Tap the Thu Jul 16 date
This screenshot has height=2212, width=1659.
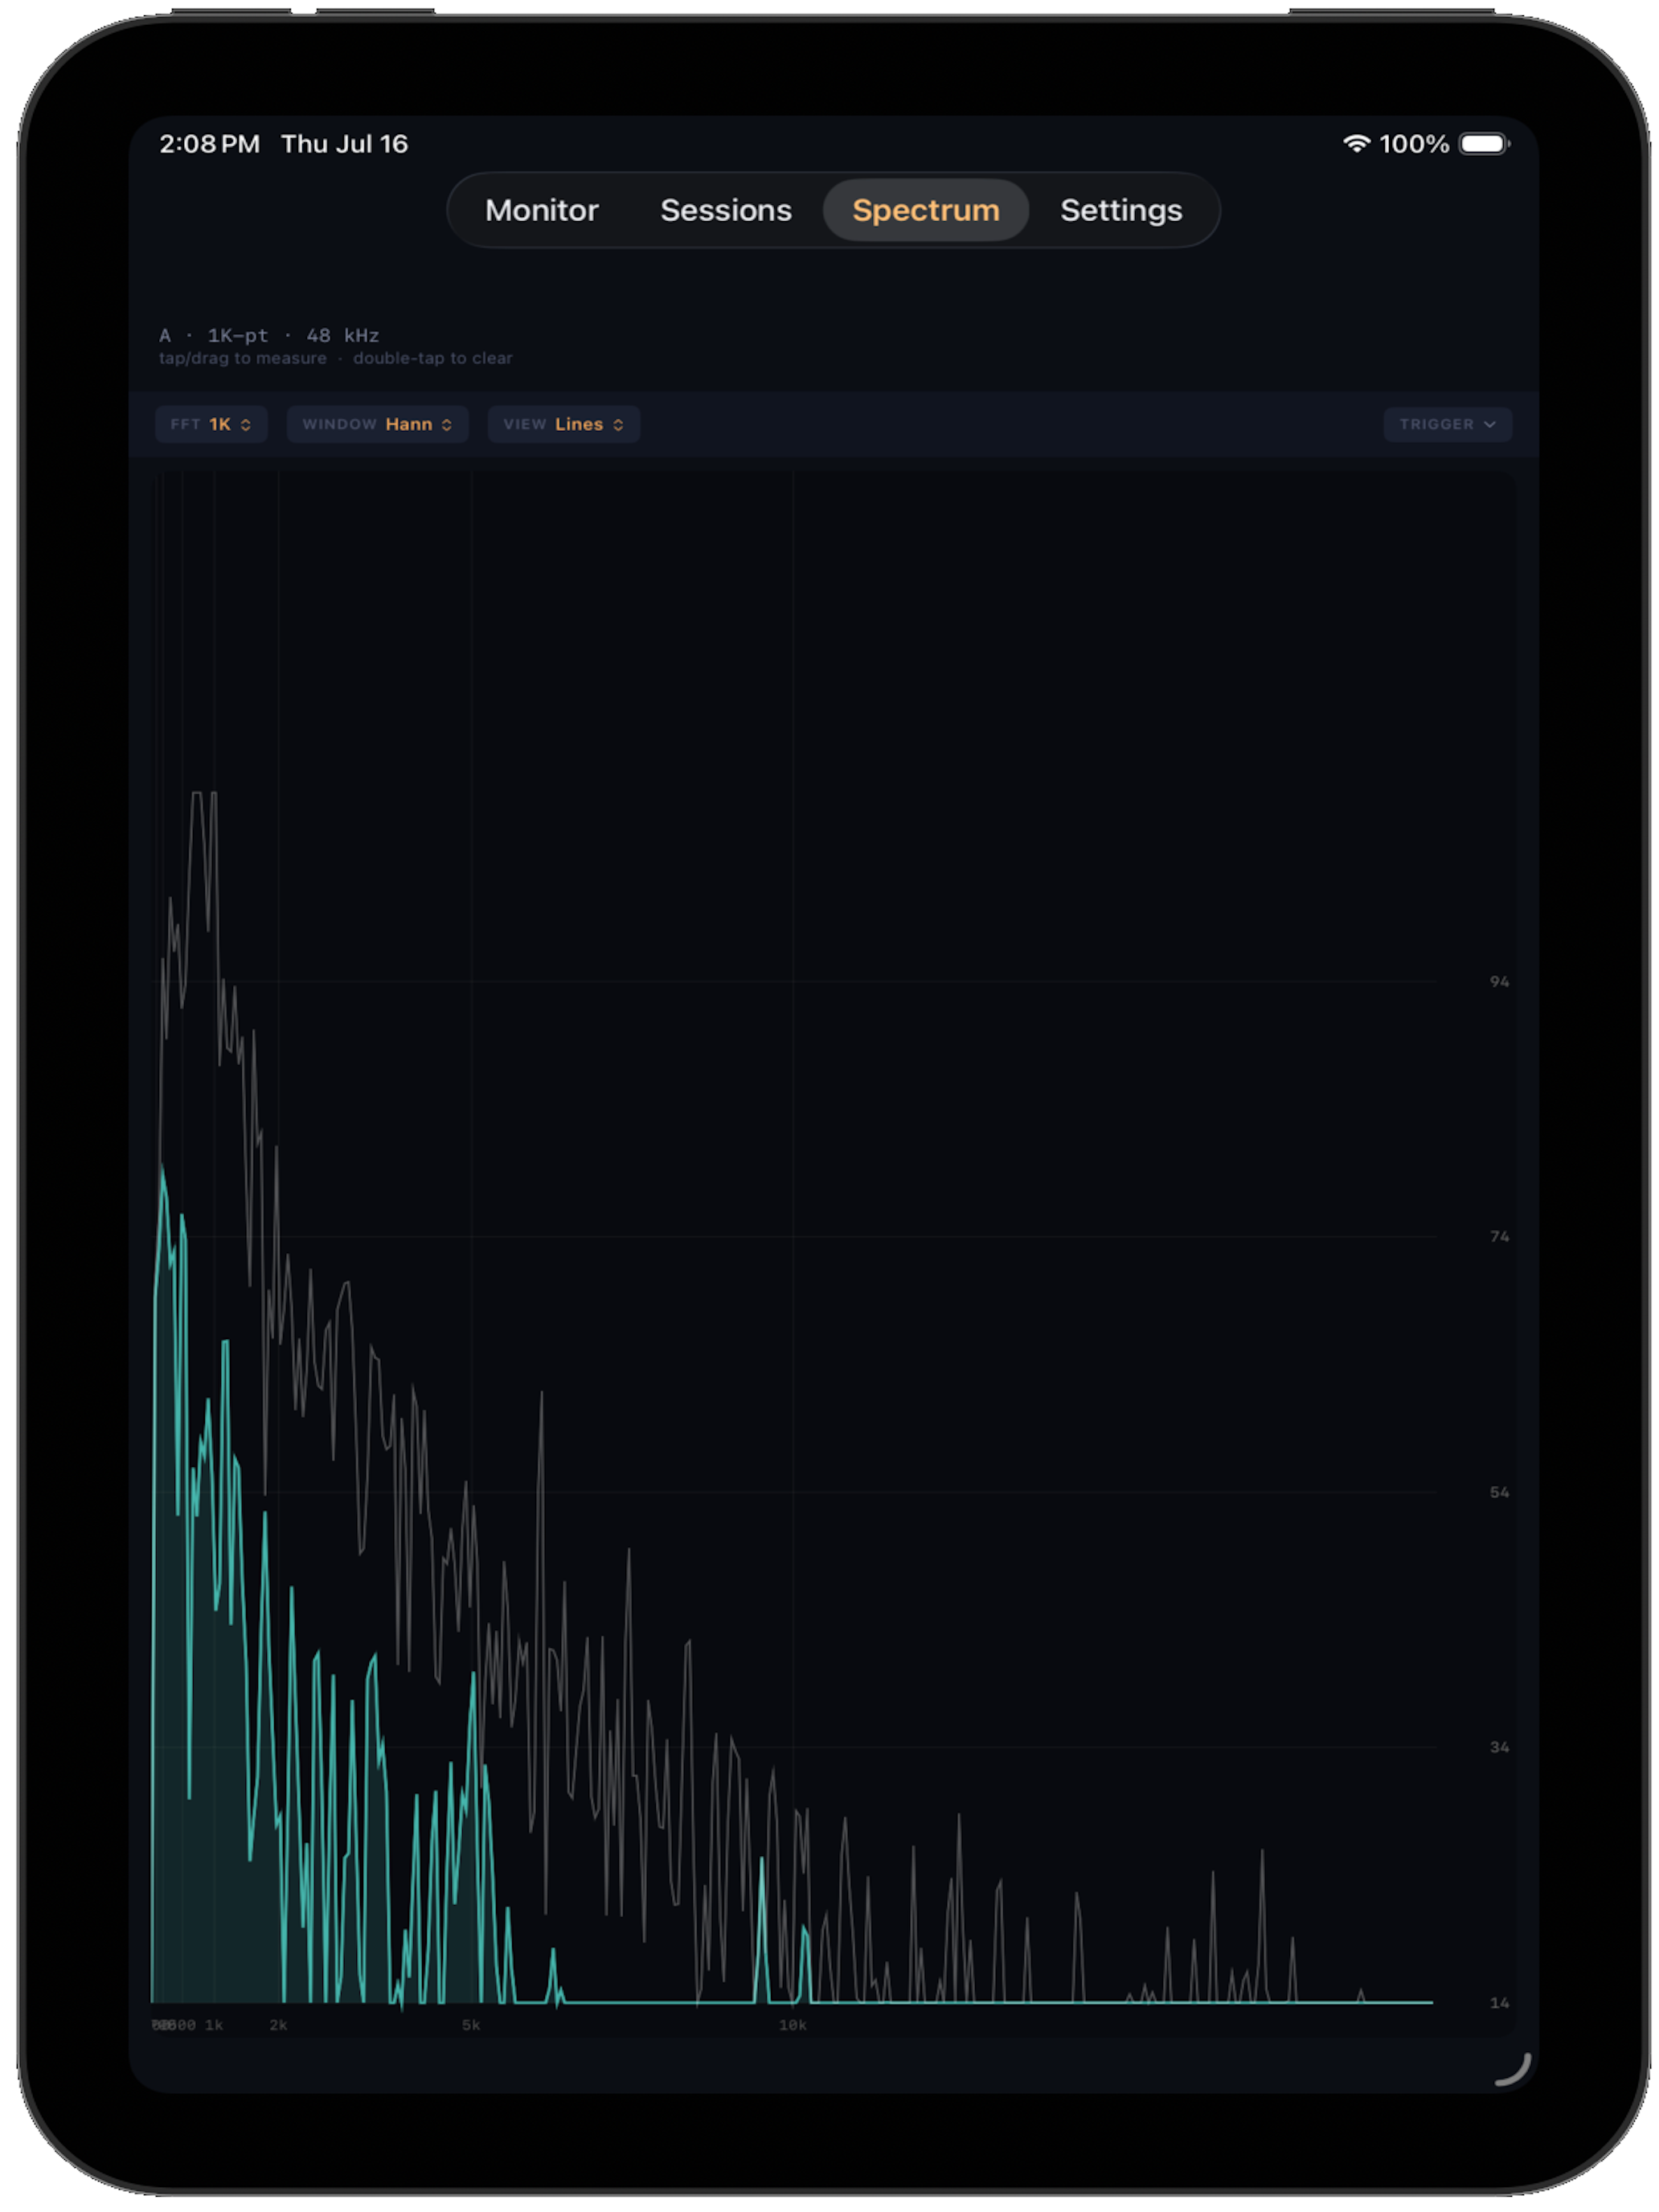[x=344, y=144]
